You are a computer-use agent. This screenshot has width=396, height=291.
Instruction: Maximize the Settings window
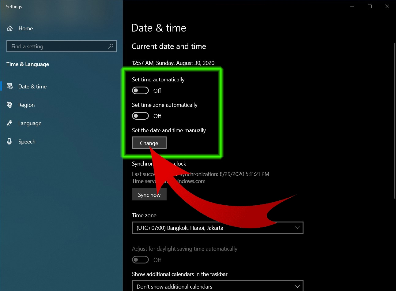370,6
